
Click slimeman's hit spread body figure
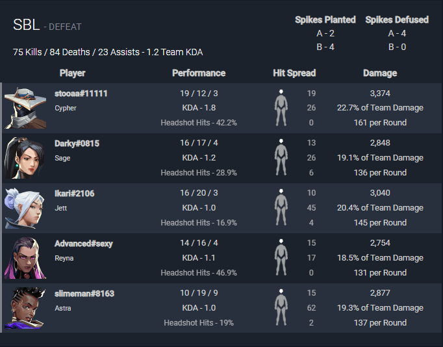pyautogui.click(x=281, y=307)
